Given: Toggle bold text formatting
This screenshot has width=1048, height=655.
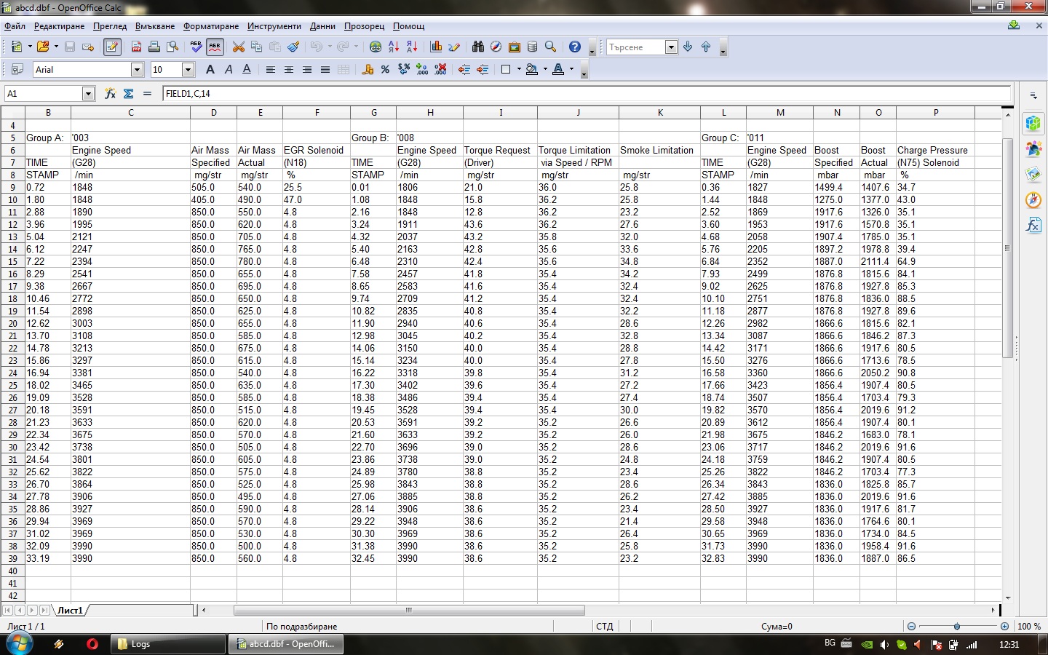Looking at the screenshot, I should [x=210, y=70].
